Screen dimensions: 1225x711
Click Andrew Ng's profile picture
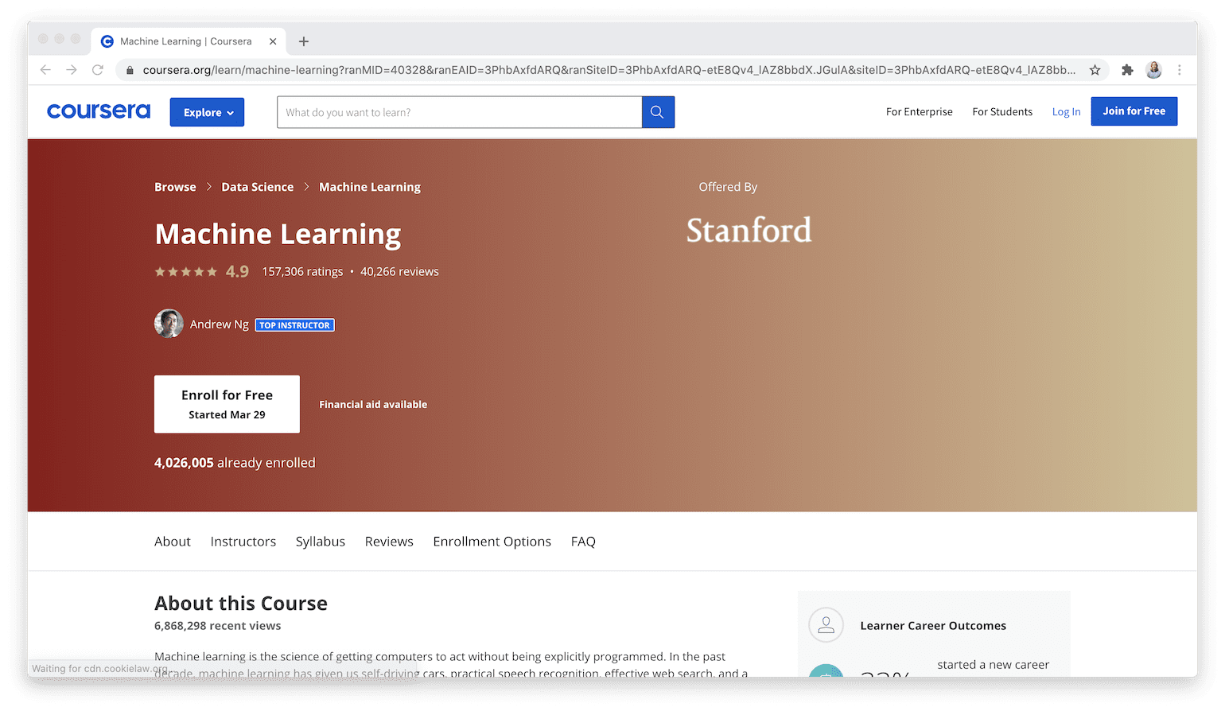[x=169, y=324]
